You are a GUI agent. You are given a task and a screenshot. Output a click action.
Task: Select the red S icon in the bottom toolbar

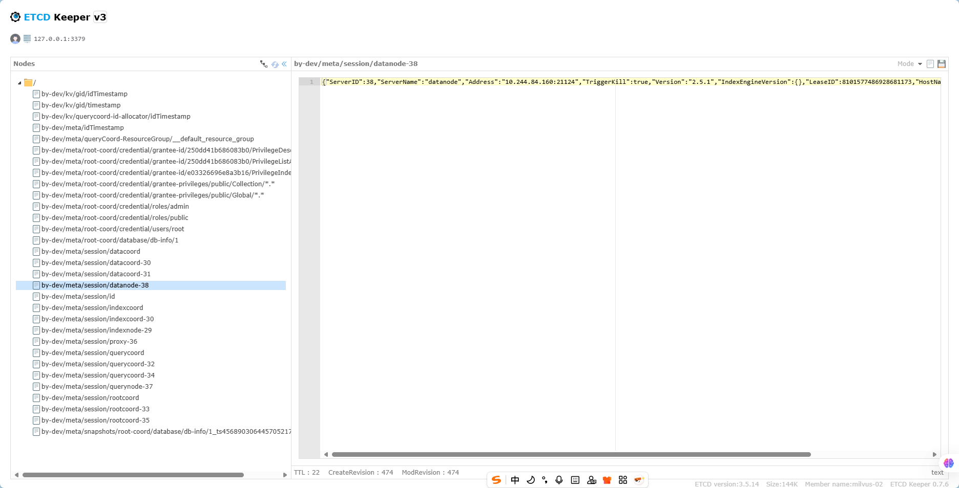click(x=496, y=480)
